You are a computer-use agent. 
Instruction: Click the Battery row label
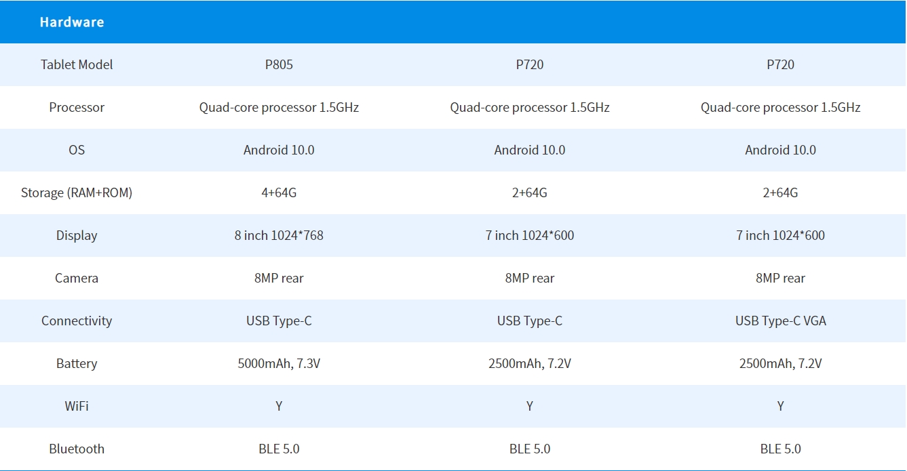click(x=77, y=363)
